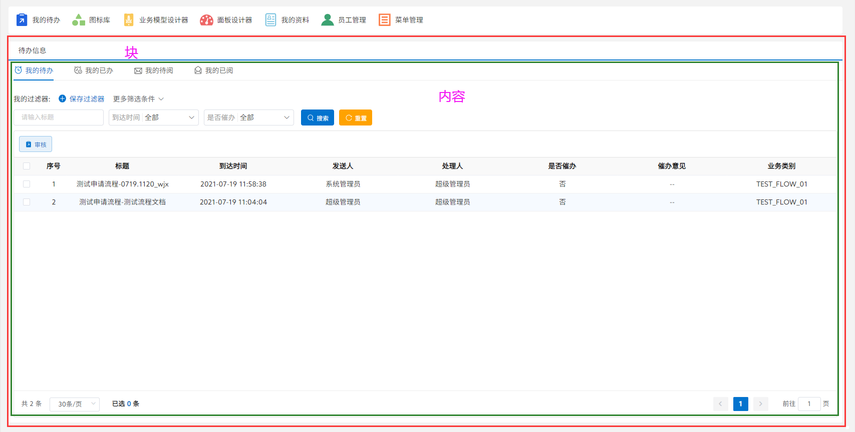Image resolution: width=855 pixels, height=432 pixels.
Task: Click the 面板设计器 dashboard icon
Action: 206,20
